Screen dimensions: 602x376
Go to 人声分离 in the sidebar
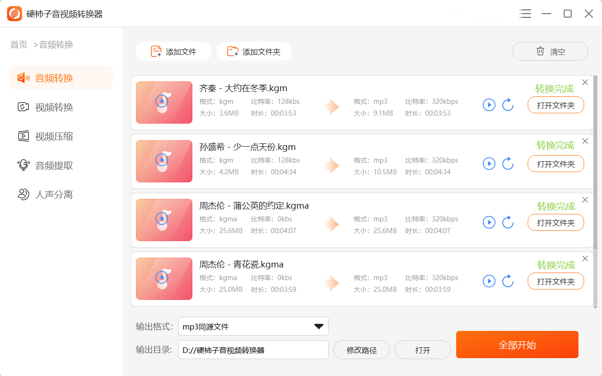[54, 195]
